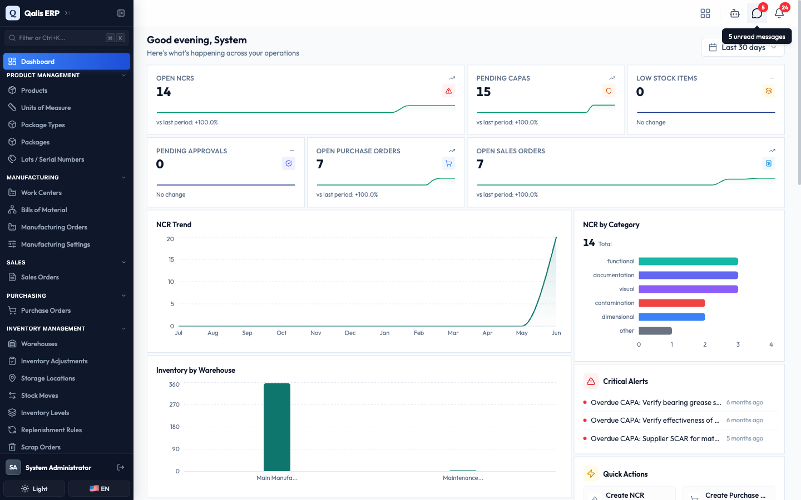This screenshot has height=500, width=801.
Task: Open Products in the sidebar
Action: click(x=67, y=91)
